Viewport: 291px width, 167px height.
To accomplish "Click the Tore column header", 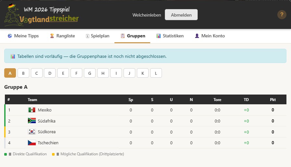I will pos(217,99).
